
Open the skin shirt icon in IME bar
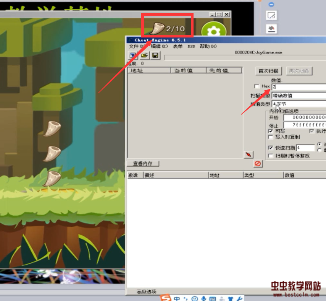[x=231, y=299]
